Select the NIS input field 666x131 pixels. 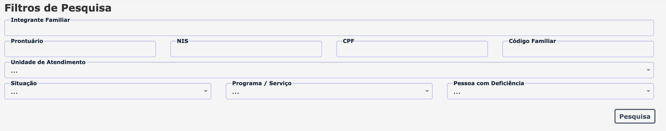246,49
